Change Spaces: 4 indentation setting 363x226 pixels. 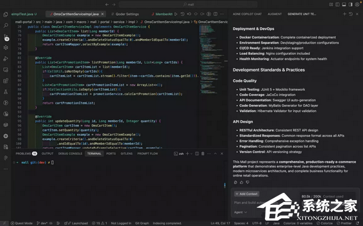coord(241,223)
